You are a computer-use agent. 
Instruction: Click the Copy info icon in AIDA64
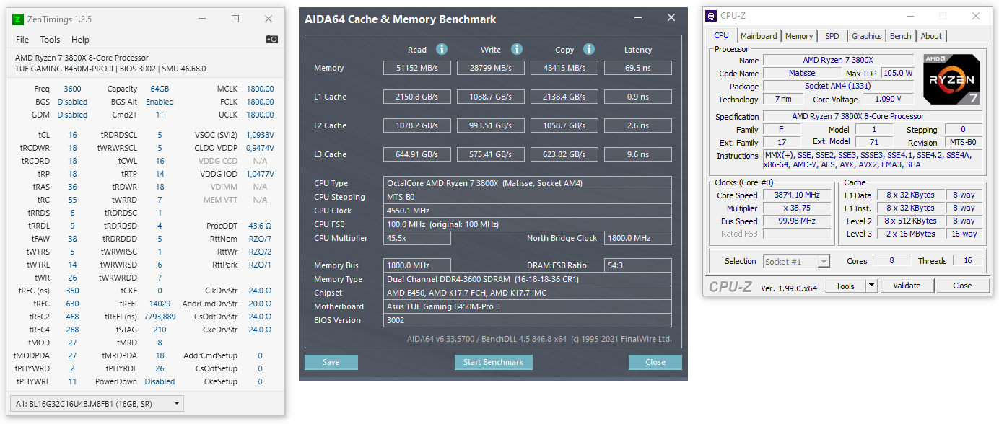tap(589, 49)
